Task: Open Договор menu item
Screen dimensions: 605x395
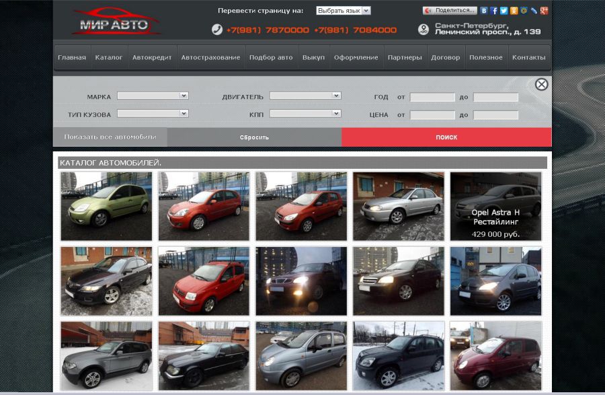Action: (x=445, y=57)
